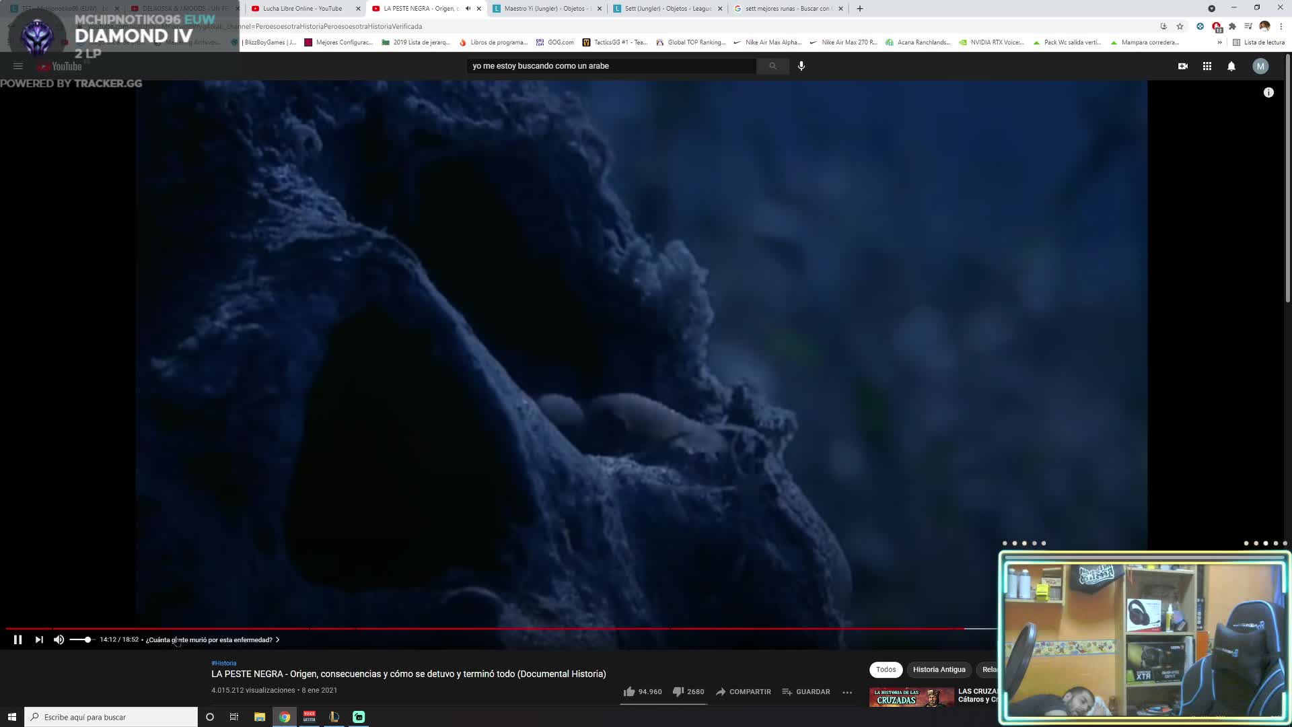Open the Chrome three-dot menu
Image resolution: width=1292 pixels, height=727 pixels.
click(x=1281, y=26)
